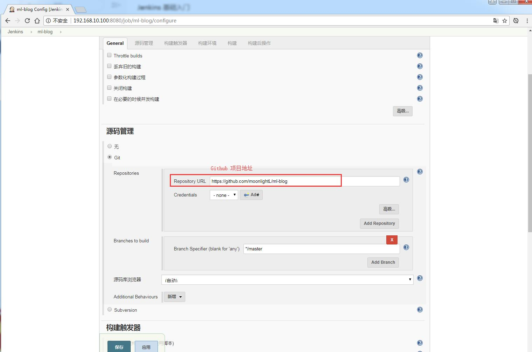532x352 pixels.
Task: Open the browser extension icon next to star
Action: (x=516, y=21)
